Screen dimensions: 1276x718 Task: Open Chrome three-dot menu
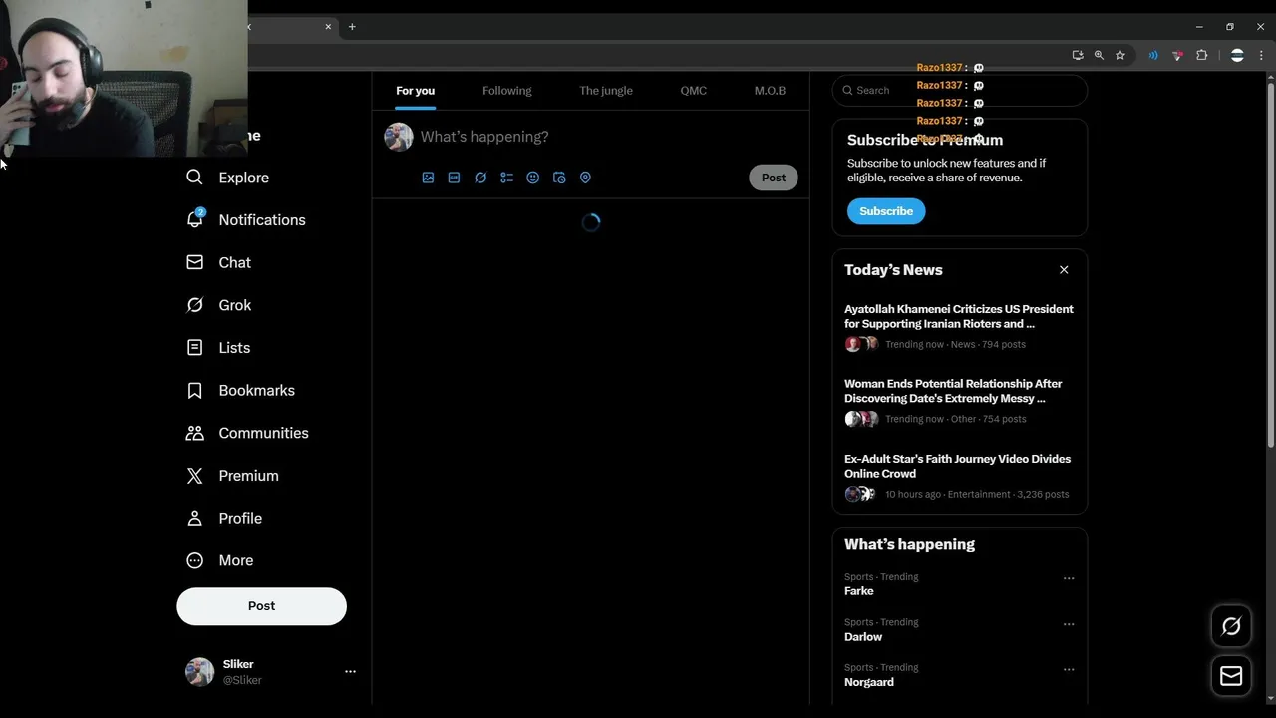tap(1263, 55)
